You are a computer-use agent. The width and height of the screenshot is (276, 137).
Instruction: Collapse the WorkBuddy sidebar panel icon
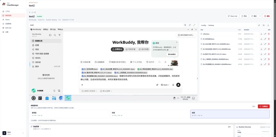tap(50, 35)
